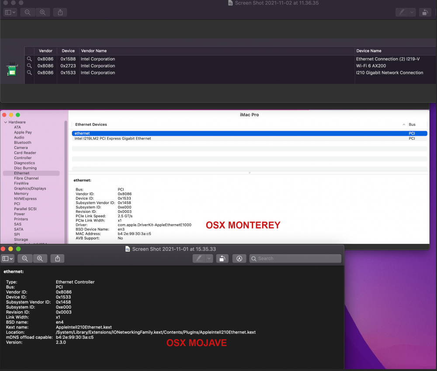Rotate image in the 11.36.35 window
Viewport: 437px width, 371px height.
click(x=425, y=12)
